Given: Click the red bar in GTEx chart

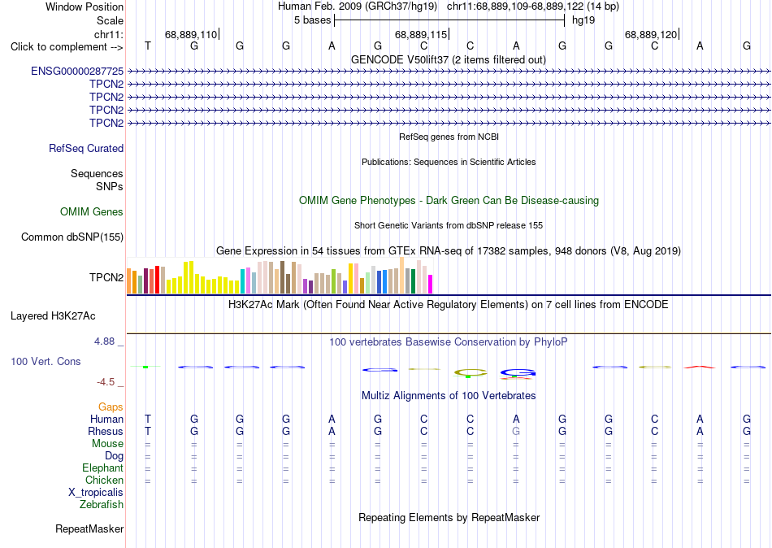Looking at the screenshot, I should [x=157, y=280].
